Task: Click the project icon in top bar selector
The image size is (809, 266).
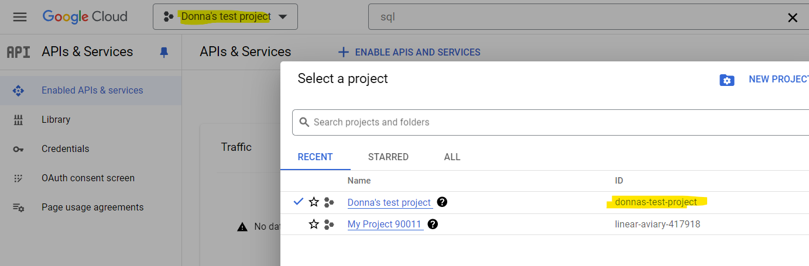Action: [168, 17]
